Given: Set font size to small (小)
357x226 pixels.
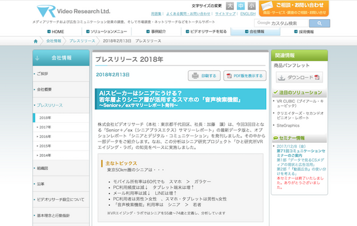Looking at the screenshot, I should [x=252, y=6].
